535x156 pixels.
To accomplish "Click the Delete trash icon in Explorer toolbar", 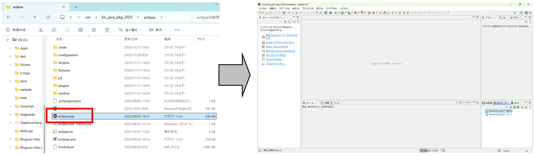I will [x=107, y=30].
